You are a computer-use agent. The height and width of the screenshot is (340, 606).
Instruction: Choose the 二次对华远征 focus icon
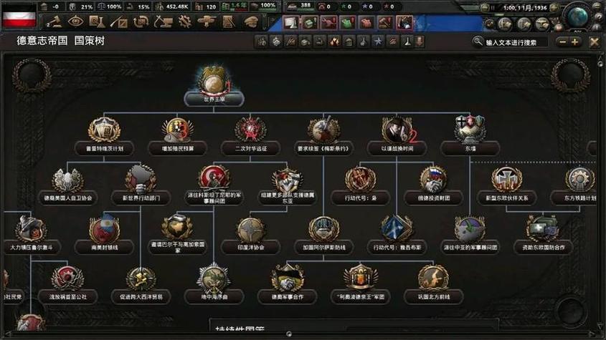click(x=250, y=130)
